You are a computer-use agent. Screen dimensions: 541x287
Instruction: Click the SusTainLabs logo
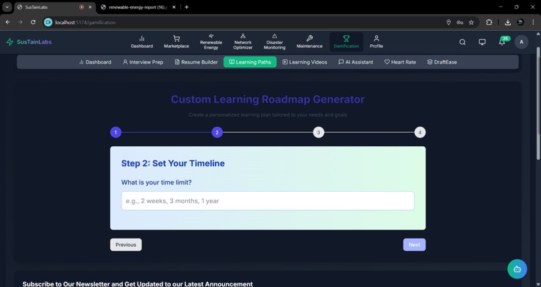pos(29,42)
